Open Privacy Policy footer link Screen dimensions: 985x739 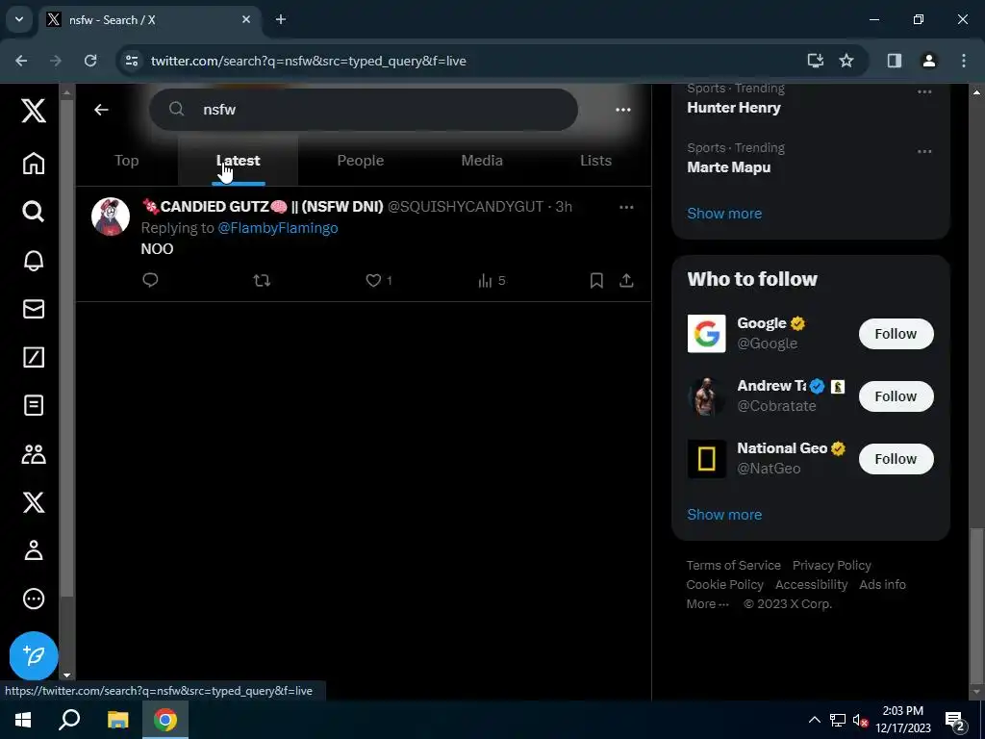click(832, 565)
